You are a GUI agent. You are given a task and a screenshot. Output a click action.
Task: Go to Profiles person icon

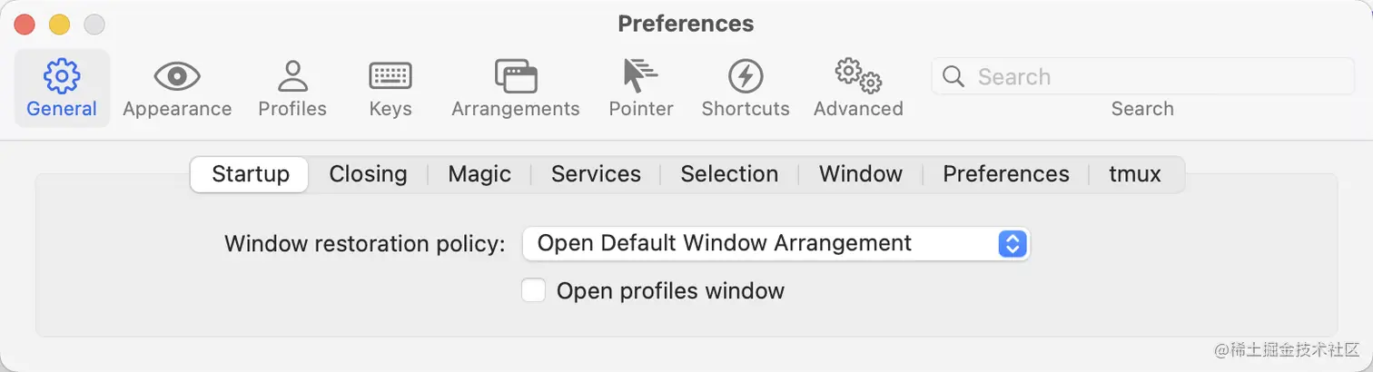292,76
